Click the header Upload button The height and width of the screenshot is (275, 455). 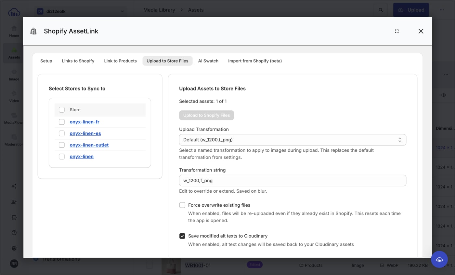411,10
